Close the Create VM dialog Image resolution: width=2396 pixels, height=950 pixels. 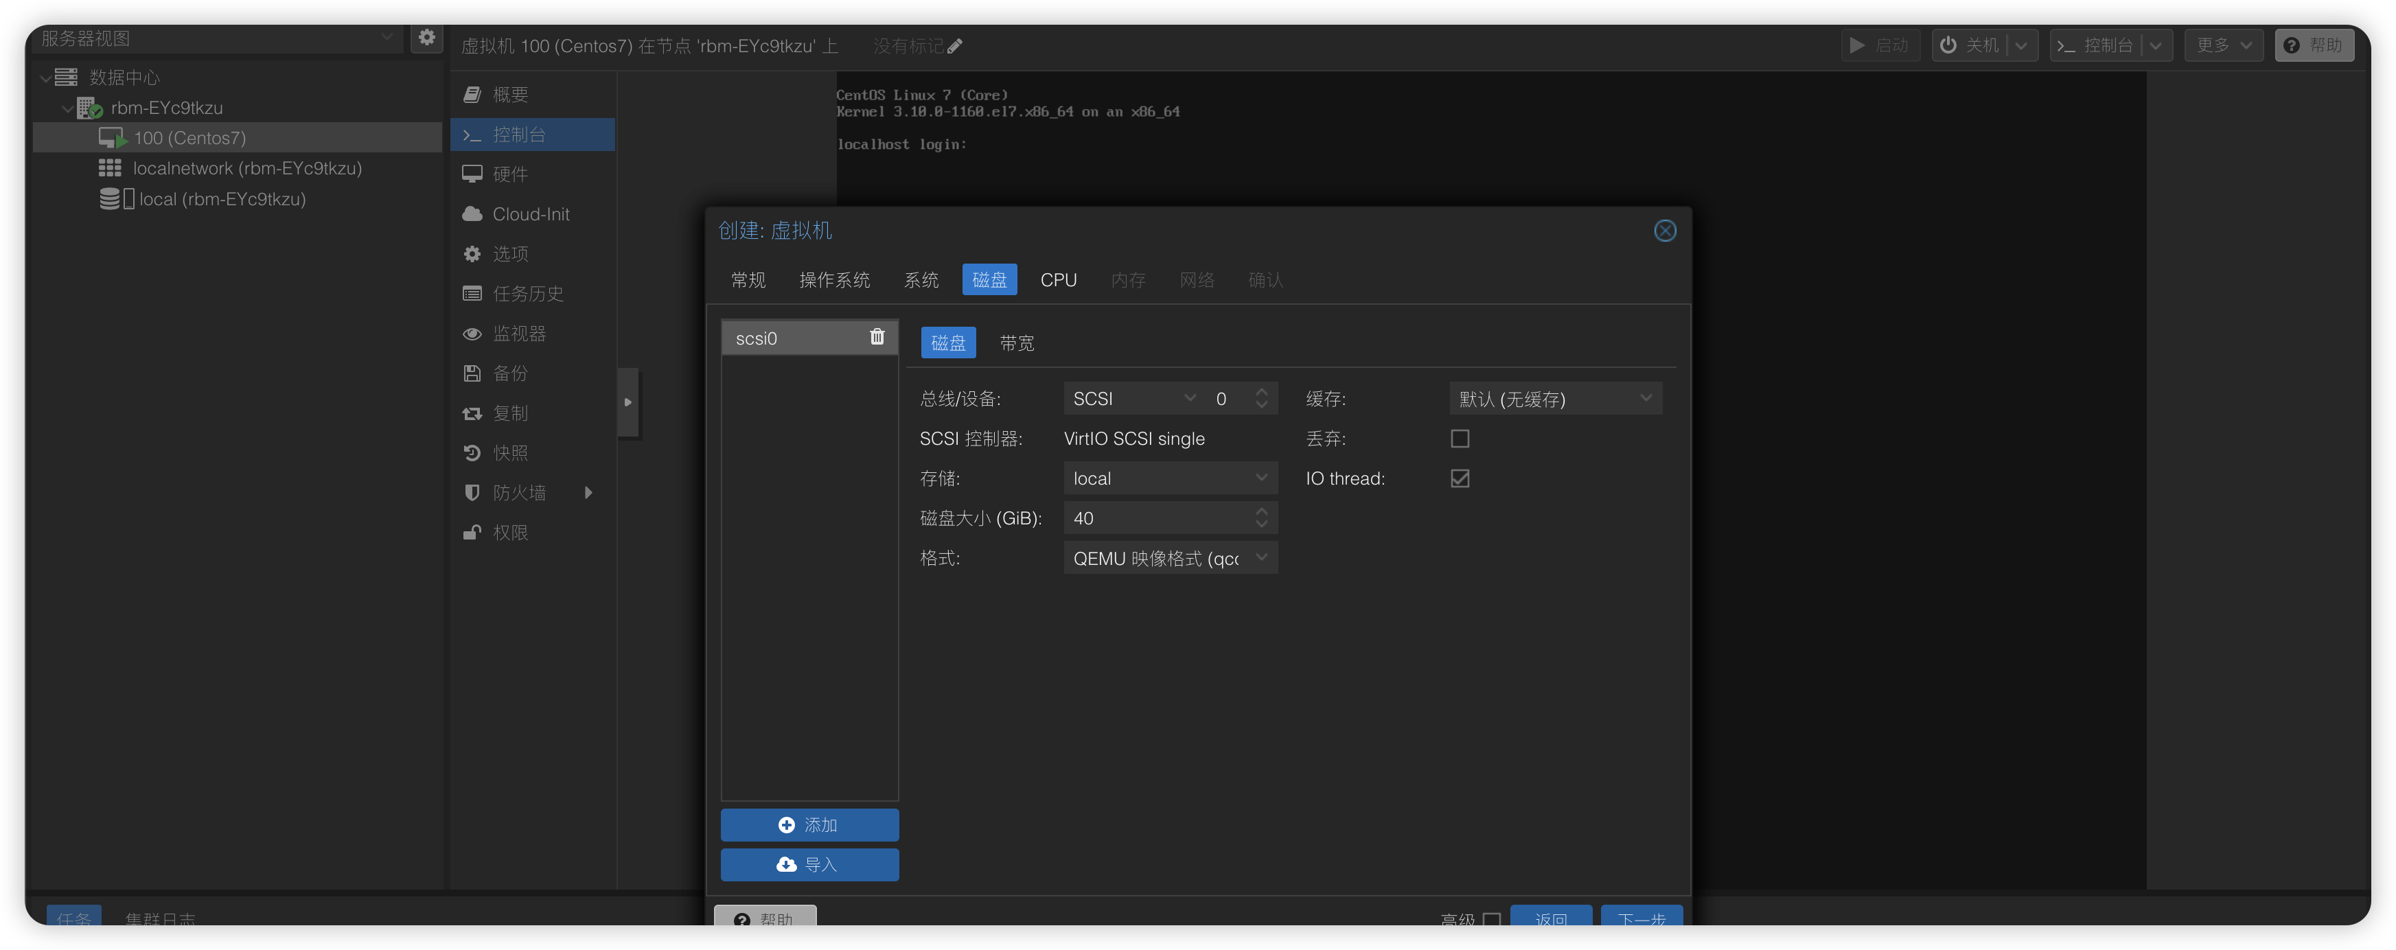click(1664, 231)
